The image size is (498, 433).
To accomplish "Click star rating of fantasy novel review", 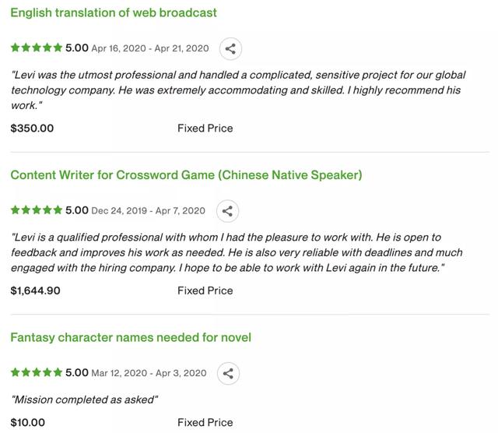I will (37, 372).
